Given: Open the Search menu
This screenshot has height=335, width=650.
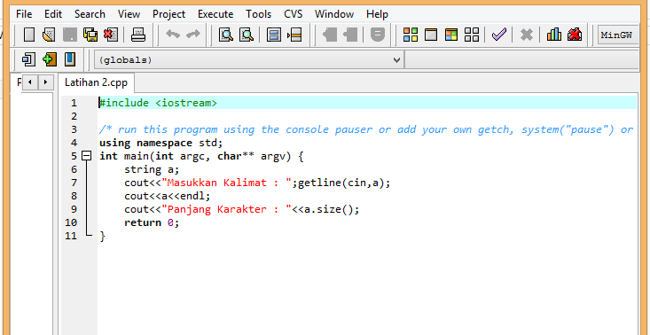Looking at the screenshot, I should pyautogui.click(x=90, y=14).
